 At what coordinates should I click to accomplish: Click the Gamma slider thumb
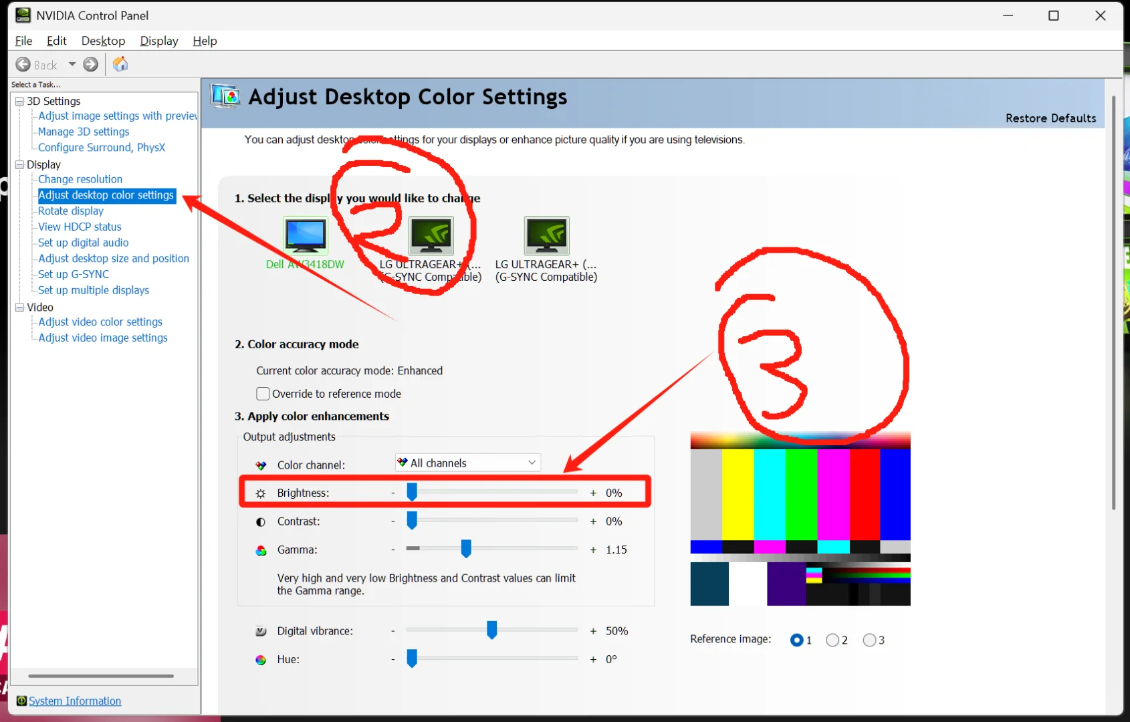tap(466, 549)
